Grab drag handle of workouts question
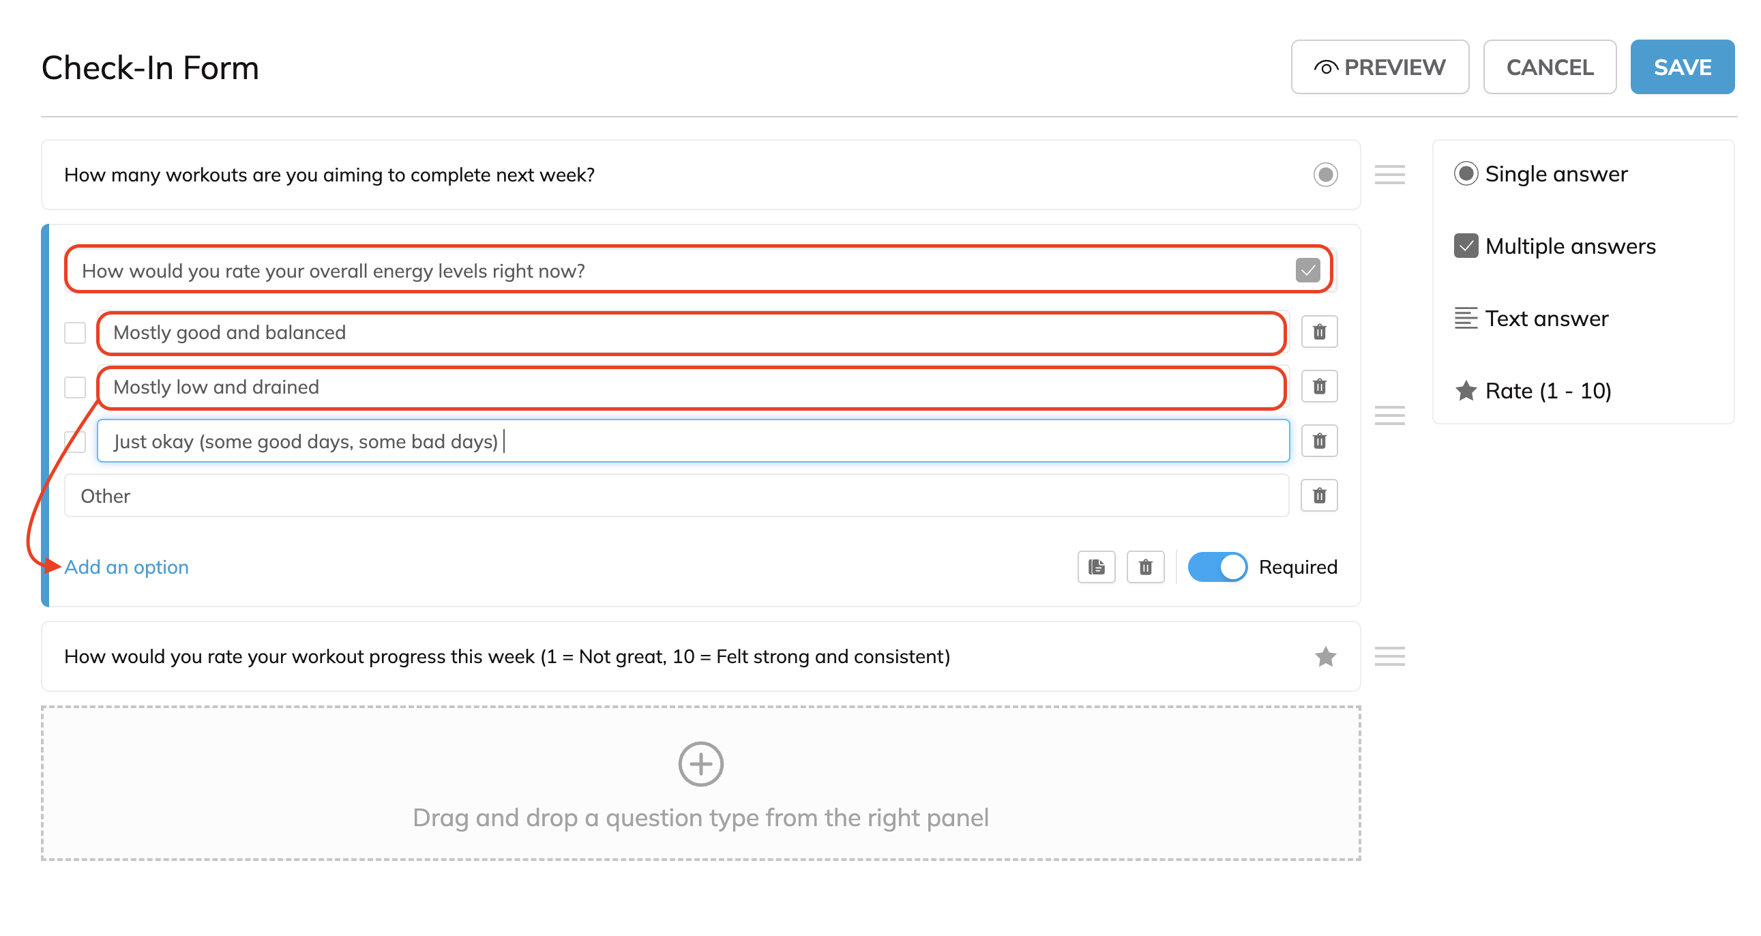 1389,175
